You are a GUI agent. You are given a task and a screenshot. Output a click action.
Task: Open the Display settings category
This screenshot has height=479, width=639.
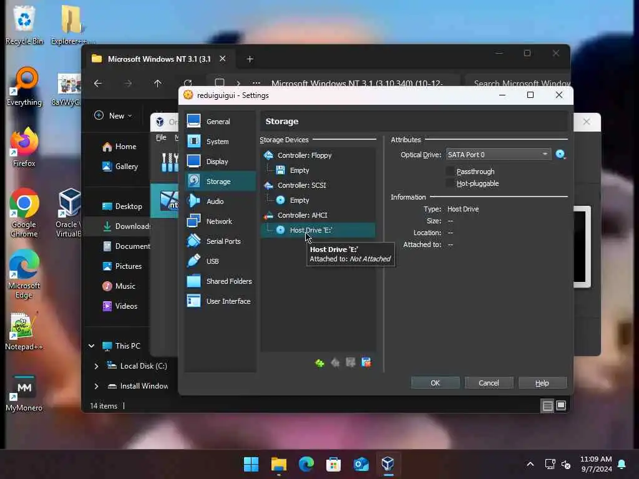(220, 162)
